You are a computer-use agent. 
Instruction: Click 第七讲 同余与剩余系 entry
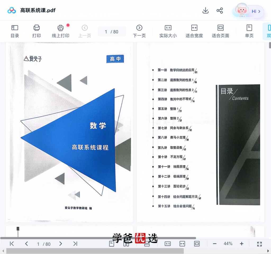pyautogui.click(x=175, y=128)
